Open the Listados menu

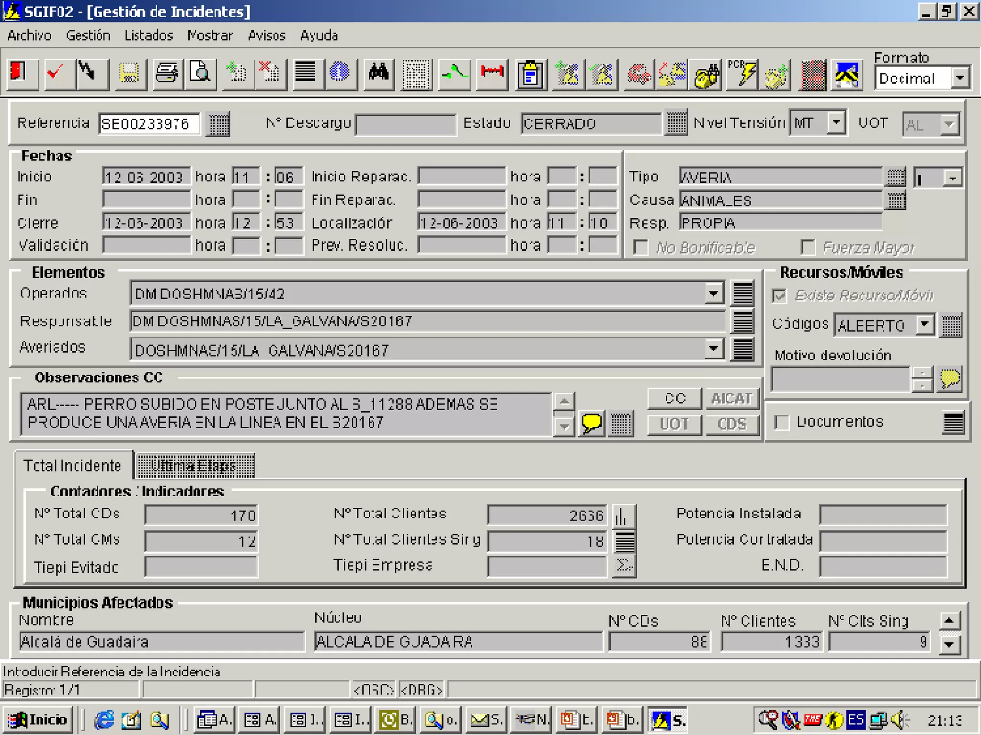click(x=148, y=36)
